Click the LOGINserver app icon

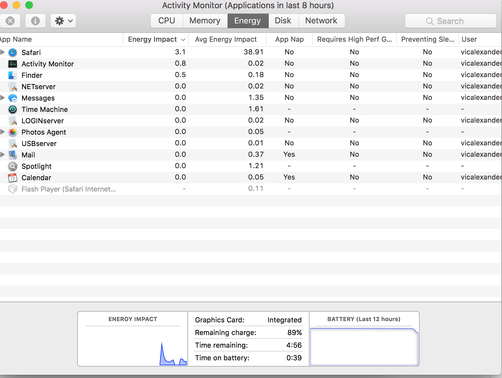click(13, 121)
